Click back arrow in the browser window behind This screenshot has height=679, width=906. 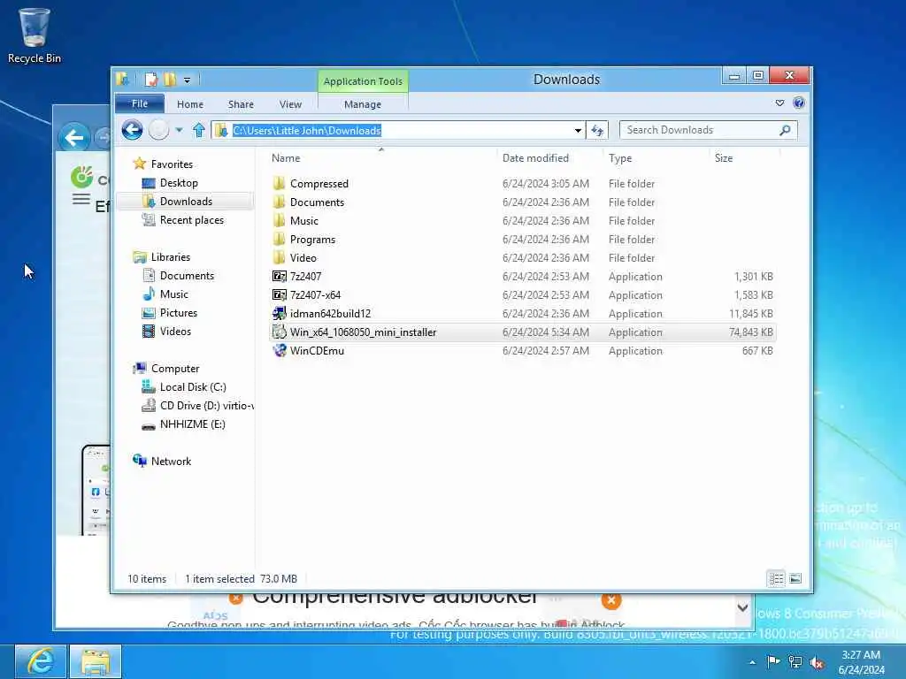click(x=74, y=137)
